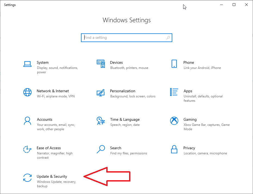Click the System laptop icon

point(27,64)
